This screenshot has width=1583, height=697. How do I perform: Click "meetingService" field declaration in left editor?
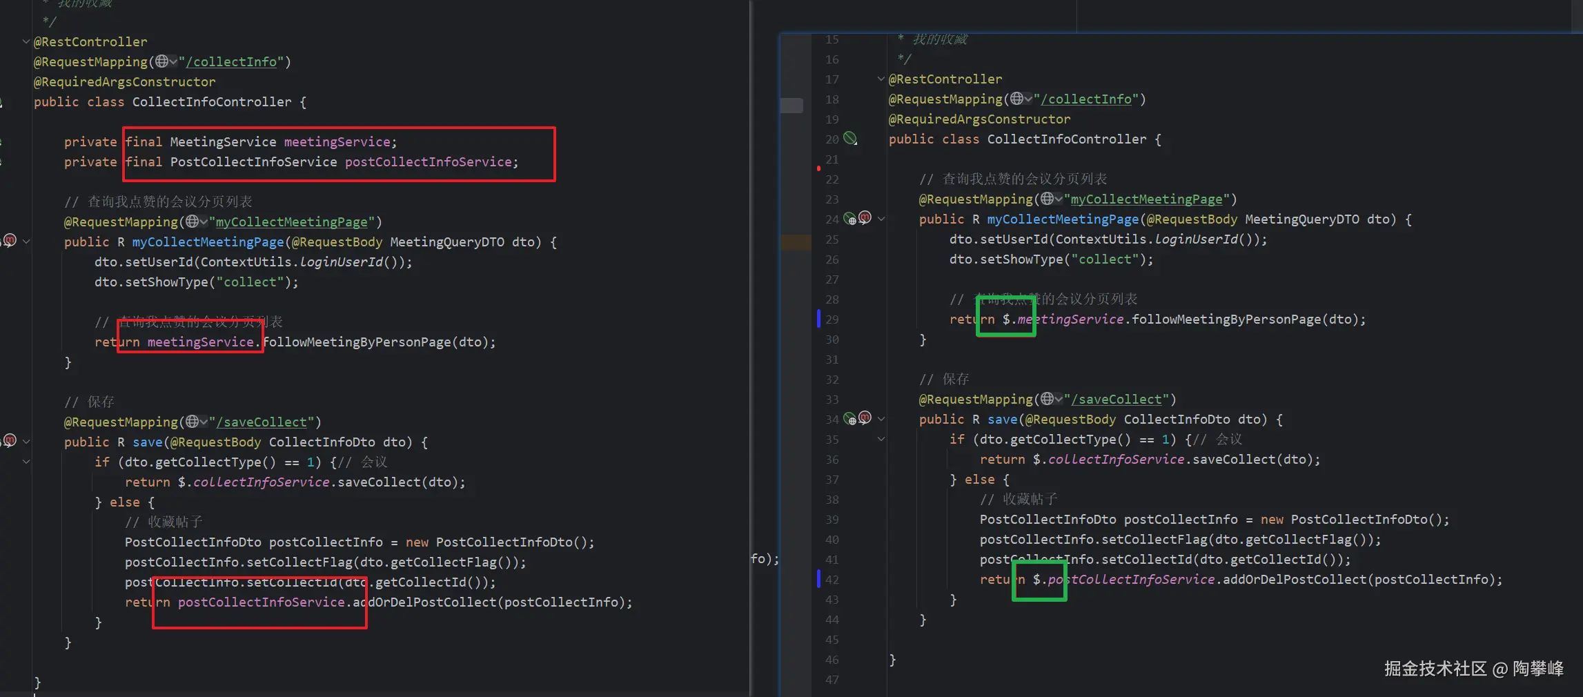[337, 142]
